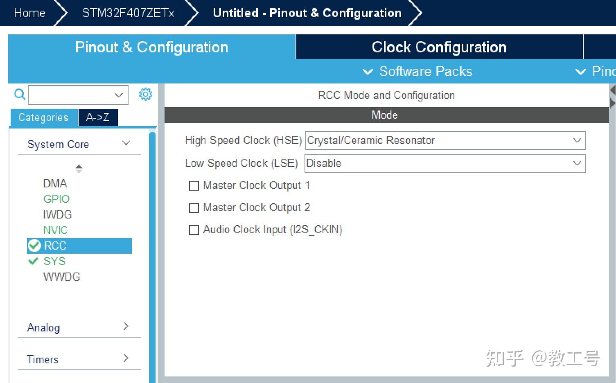Click the RCC Mode and Configuration title
The width and height of the screenshot is (616, 383).
coord(386,95)
